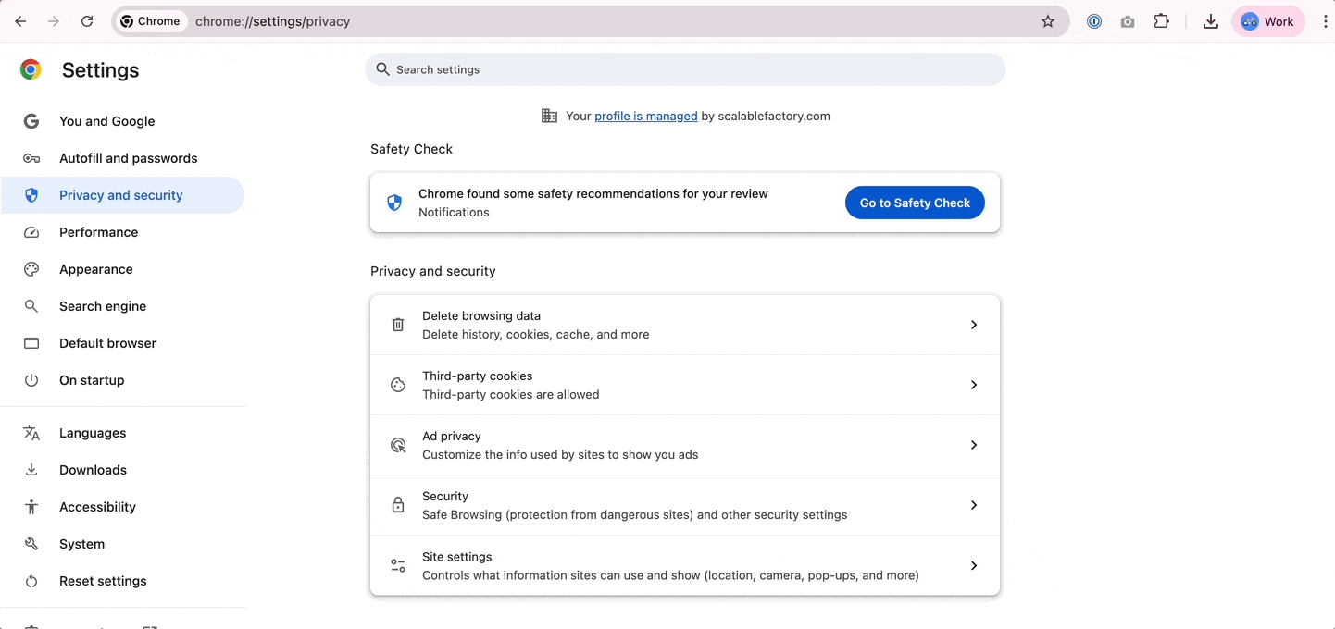Click Go to Safety Check button
Viewport: 1335px width, 629px height.
click(x=914, y=203)
